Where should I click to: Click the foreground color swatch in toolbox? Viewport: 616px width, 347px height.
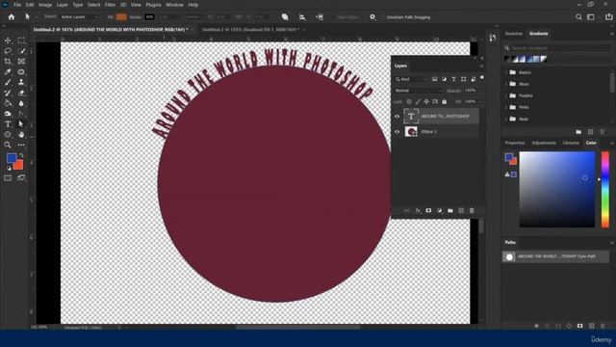pyautogui.click(x=12, y=158)
